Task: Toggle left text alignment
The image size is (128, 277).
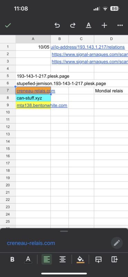Action: click(x=47, y=259)
